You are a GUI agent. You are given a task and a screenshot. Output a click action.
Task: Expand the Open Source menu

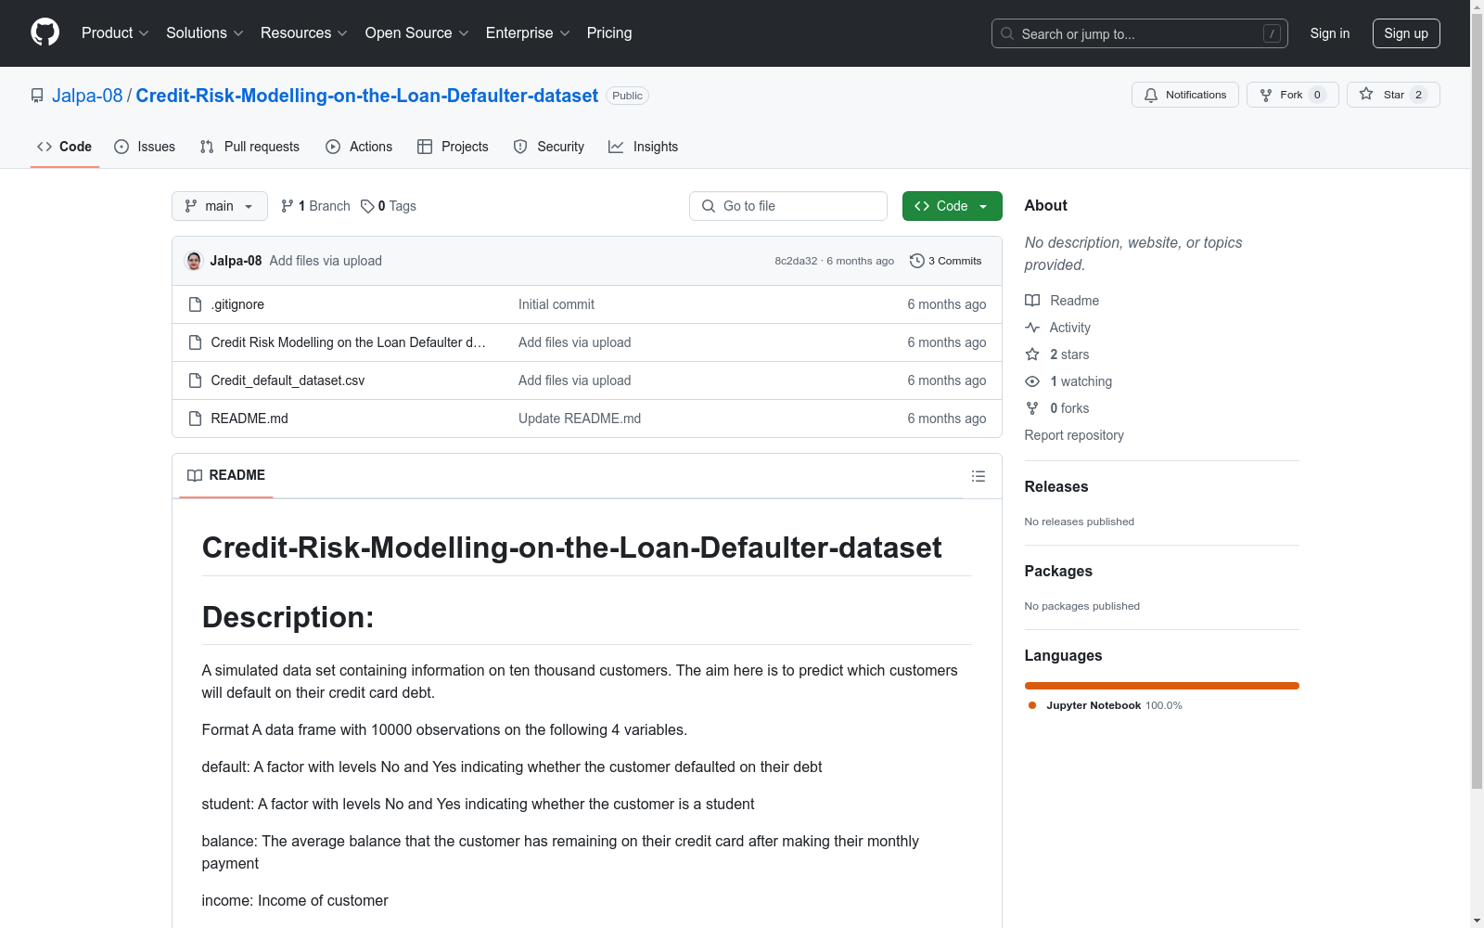coord(417,33)
